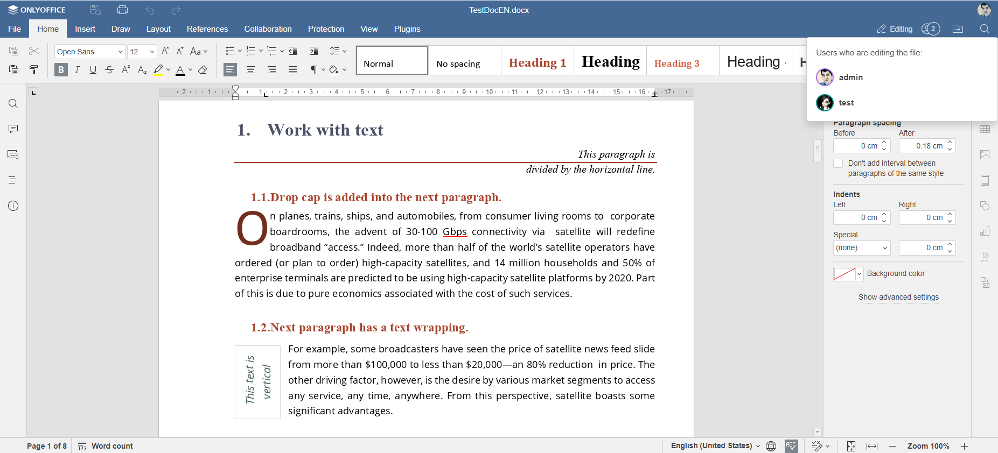Check 'Don't add interval between paragraphs'
Image resolution: width=998 pixels, height=453 pixels.
(x=838, y=164)
